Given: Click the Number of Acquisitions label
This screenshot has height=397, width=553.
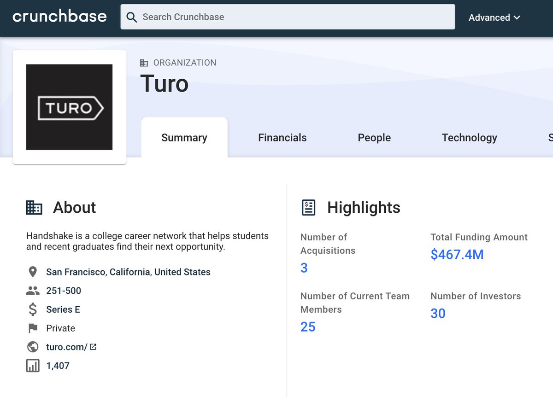Looking at the screenshot, I should [x=328, y=244].
